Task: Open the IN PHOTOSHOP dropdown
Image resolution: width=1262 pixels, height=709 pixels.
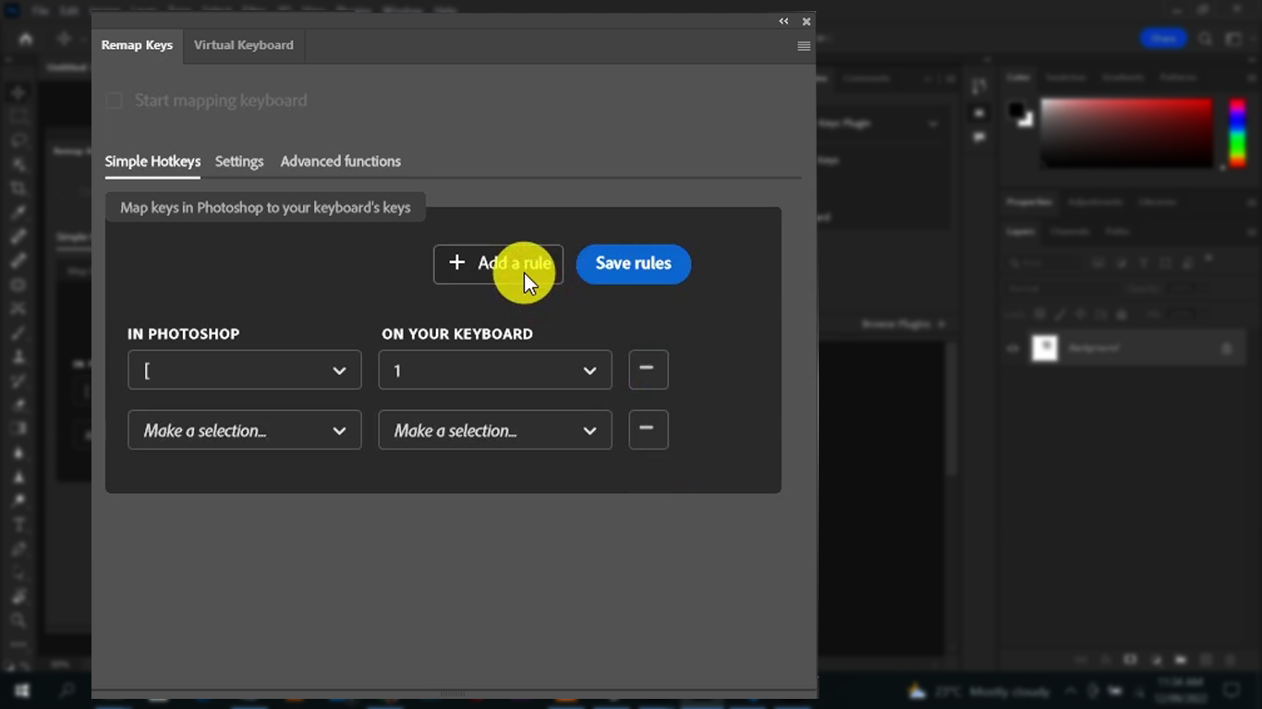Action: [245, 369]
